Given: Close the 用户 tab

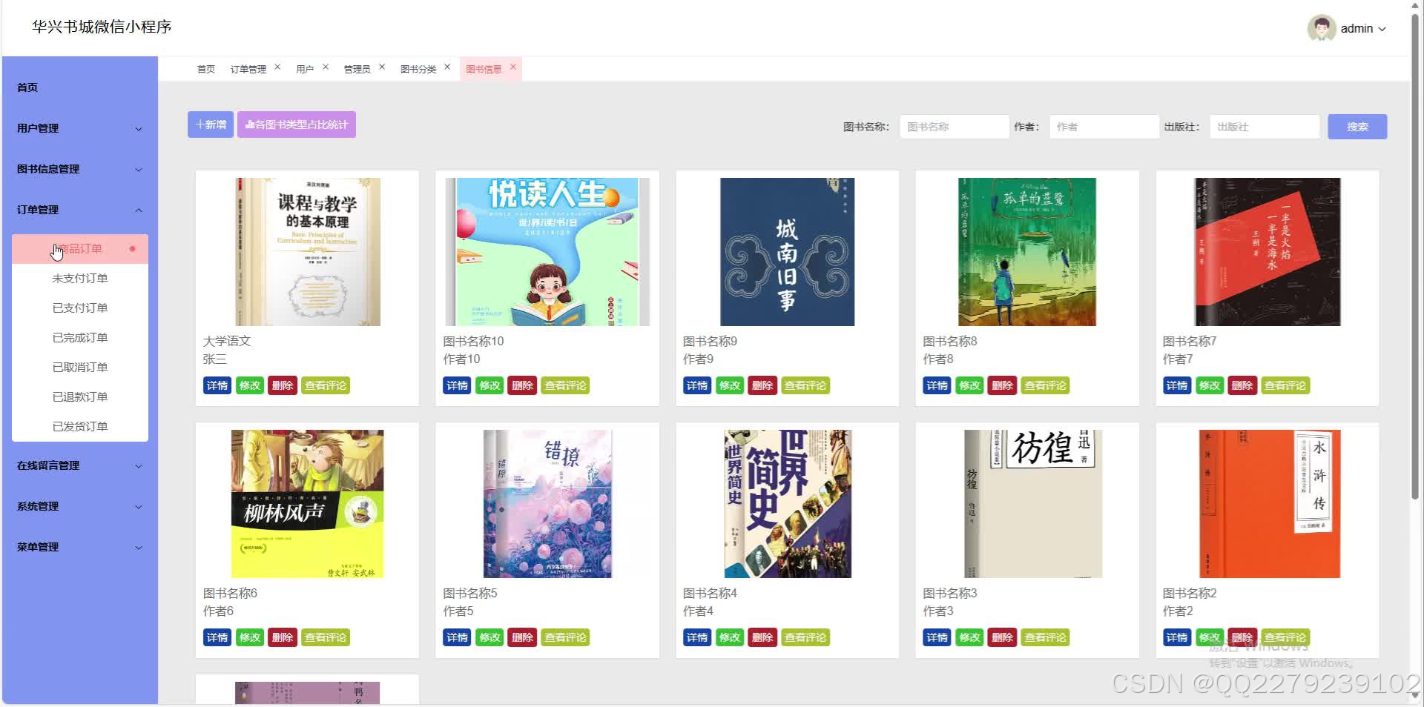Looking at the screenshot, I should click(x=325, y=67).
